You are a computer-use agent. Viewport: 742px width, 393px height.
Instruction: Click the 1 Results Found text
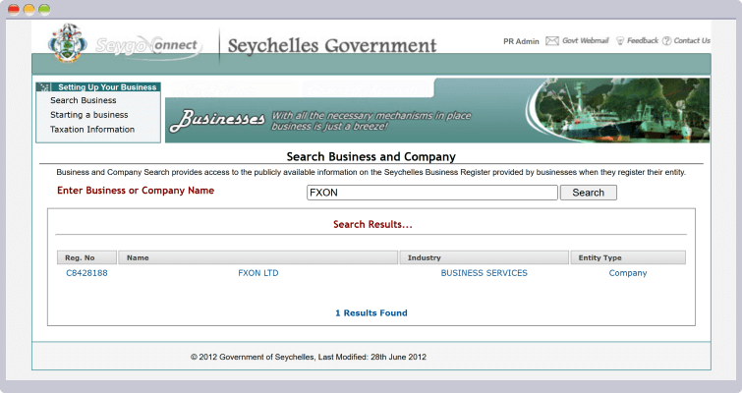pyautogui.click(x=371, y=313)
